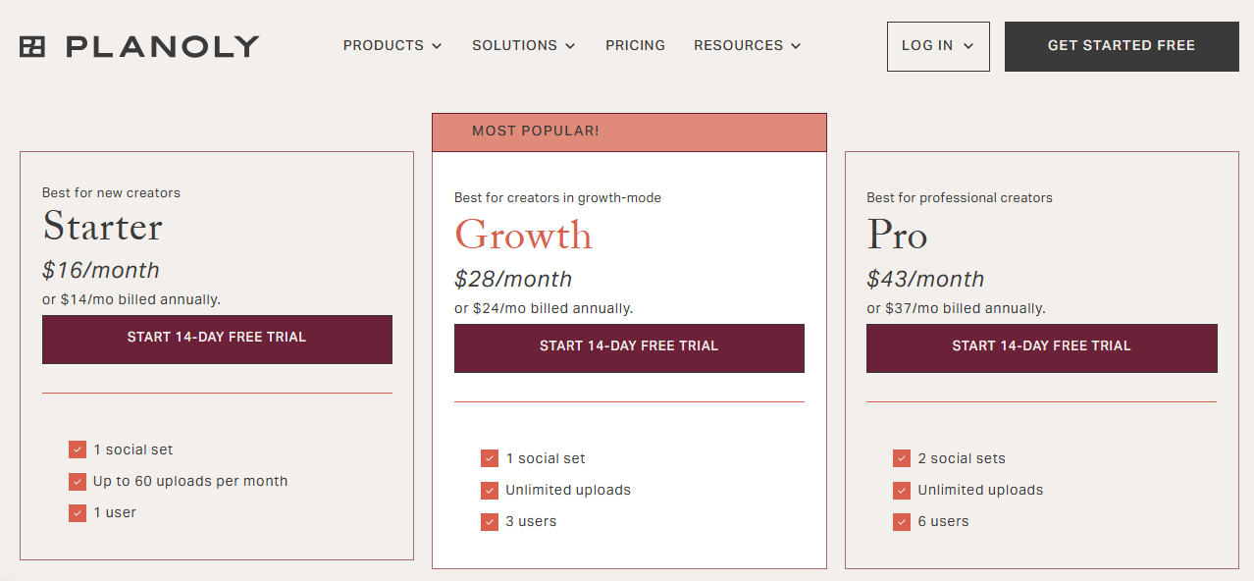Click the Growth plan 'Unlimited uploads' checkmark
This screenshot has height=581, width=1254.
click(490, 490)
